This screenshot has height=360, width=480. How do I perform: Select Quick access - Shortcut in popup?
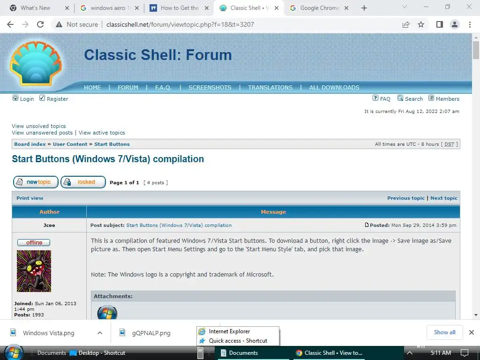238,341
